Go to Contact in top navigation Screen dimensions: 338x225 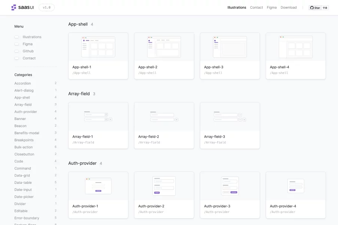point(257,7)
